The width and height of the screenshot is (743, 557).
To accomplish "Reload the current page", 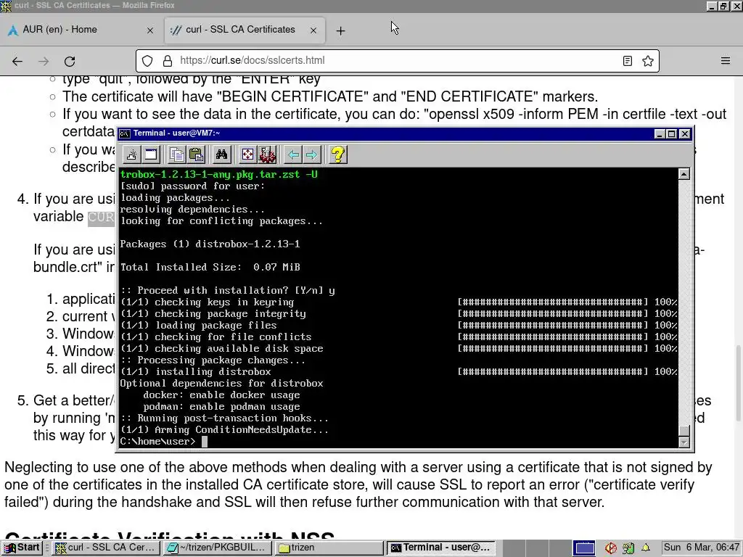I will coord(70,61).
